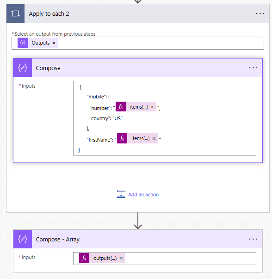Click the Outputs token icon

(23, 43)
